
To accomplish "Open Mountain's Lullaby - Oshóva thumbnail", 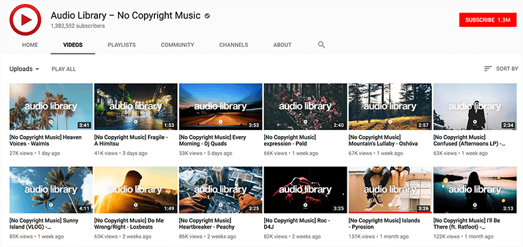I will [390, 106].
